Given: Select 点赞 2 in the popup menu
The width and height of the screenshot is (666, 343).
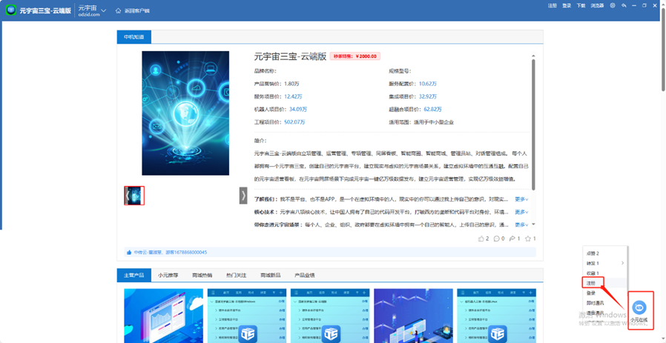Looking at the screenshot, I should click(x=592, y=253).
